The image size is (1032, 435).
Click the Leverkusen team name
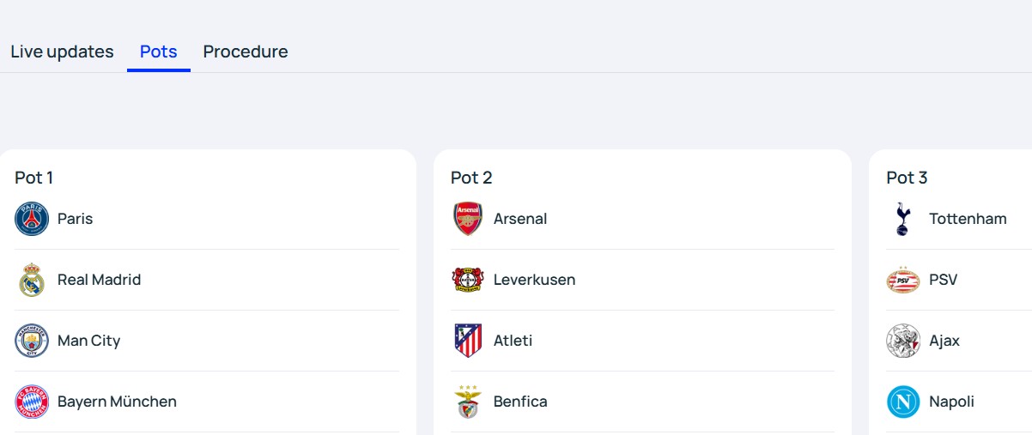[534, 280]
